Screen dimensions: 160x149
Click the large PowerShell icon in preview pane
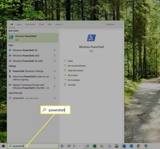coord(91,38)
